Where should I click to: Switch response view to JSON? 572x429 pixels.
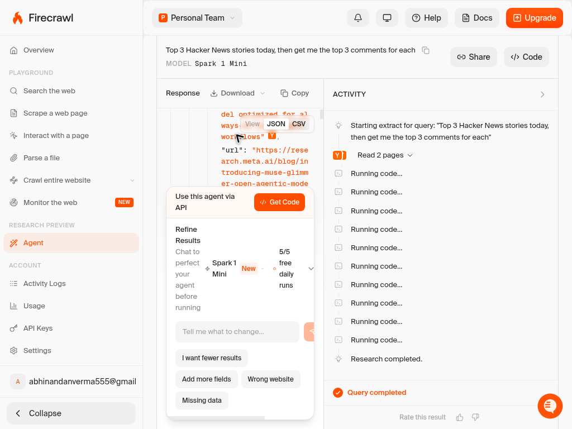click(276, 123)
